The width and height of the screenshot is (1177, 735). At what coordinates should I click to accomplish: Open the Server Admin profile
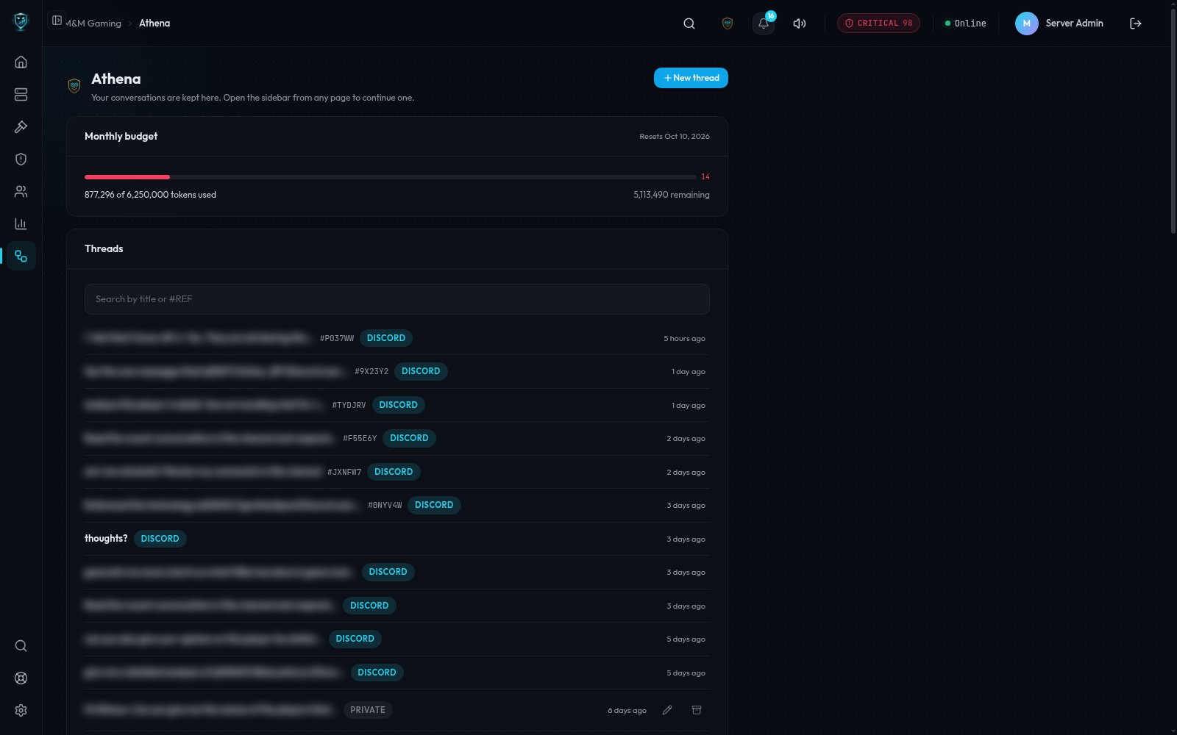click(x=1059, y=24)
